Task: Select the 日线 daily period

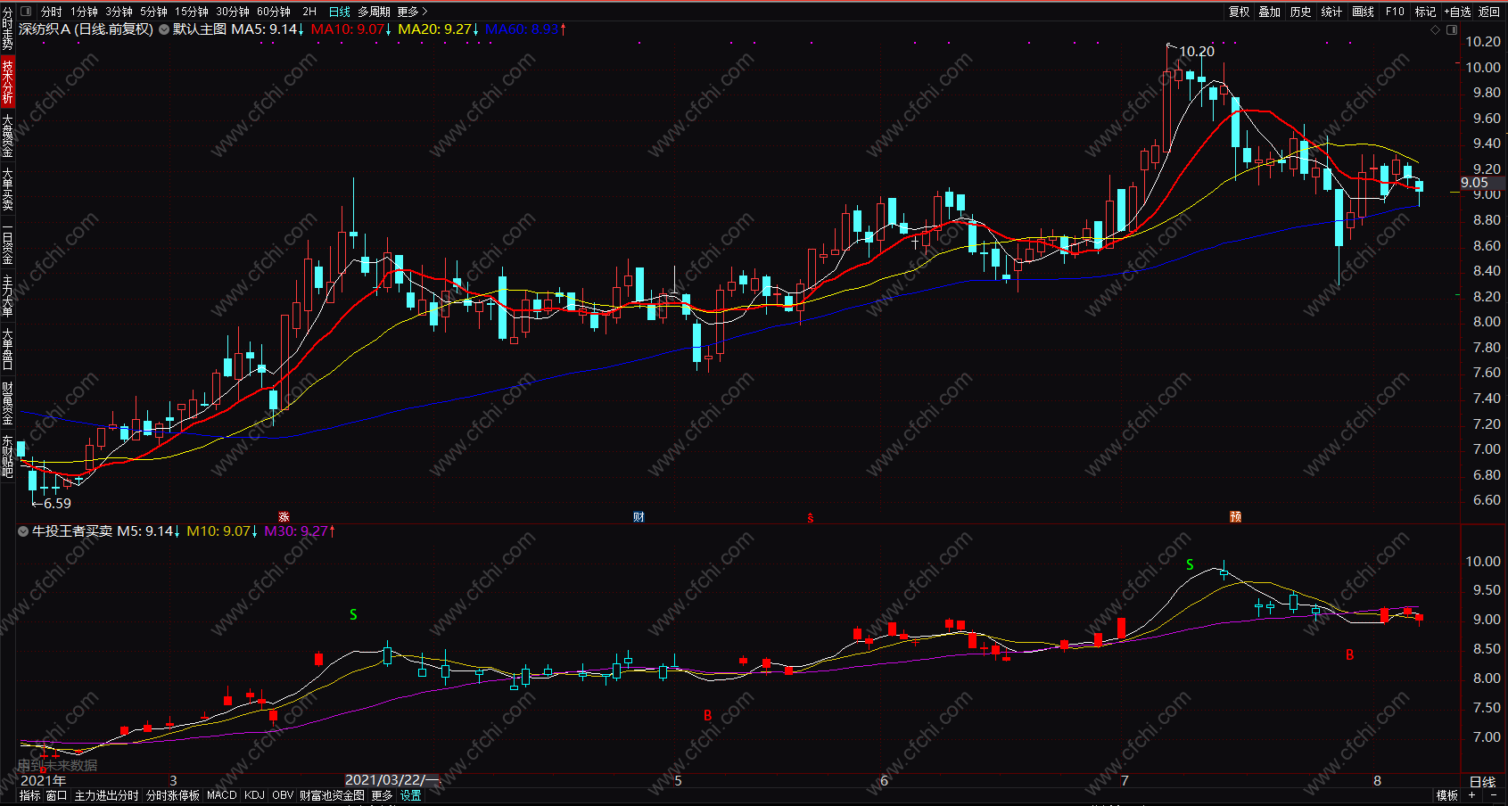Action: pyautogui.click(x=340, y=12)
